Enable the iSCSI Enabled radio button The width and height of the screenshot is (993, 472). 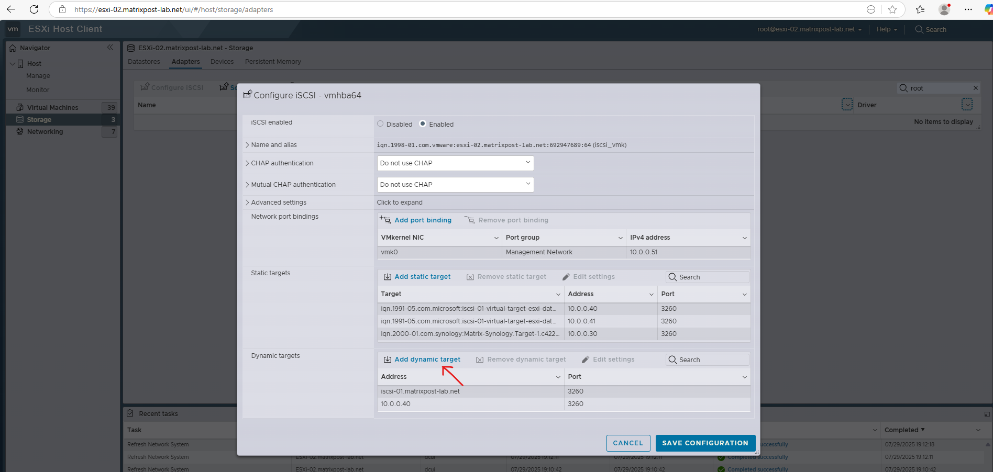click(x=422, y=124)
